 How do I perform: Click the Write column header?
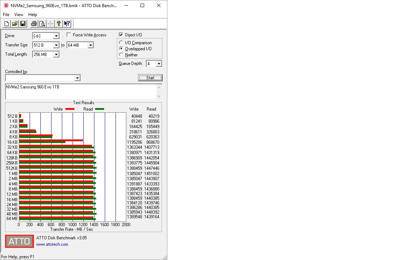coord(134,109)
